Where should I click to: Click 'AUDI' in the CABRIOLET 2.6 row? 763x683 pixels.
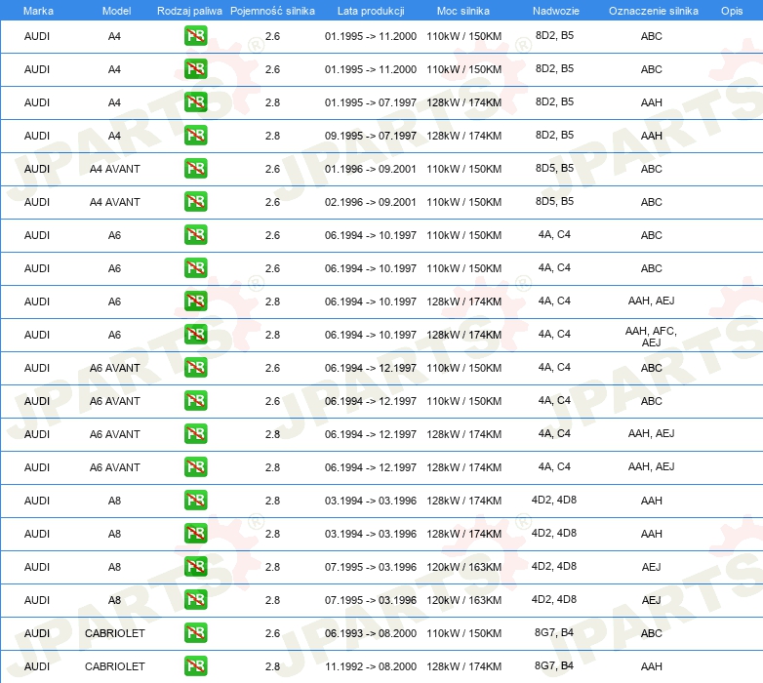(x=37, y=633)
